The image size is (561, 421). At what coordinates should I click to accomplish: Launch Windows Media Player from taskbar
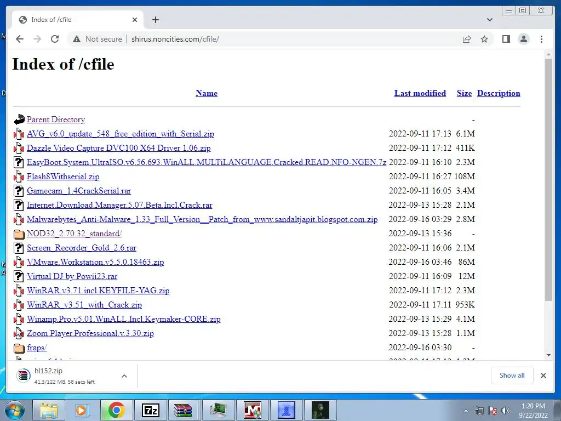[82, 410]
